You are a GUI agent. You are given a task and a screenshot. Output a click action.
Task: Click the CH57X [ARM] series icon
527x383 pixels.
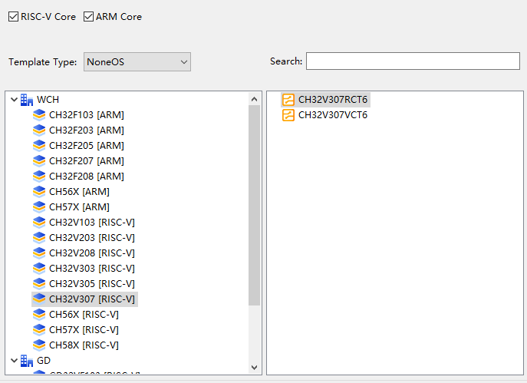(39, 207)
